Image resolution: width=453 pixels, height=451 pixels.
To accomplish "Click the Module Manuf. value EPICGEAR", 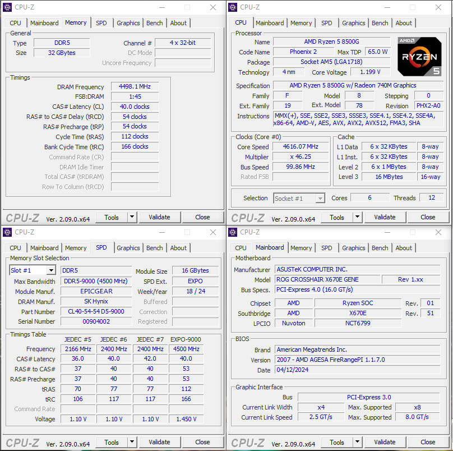I will (96, 291).
